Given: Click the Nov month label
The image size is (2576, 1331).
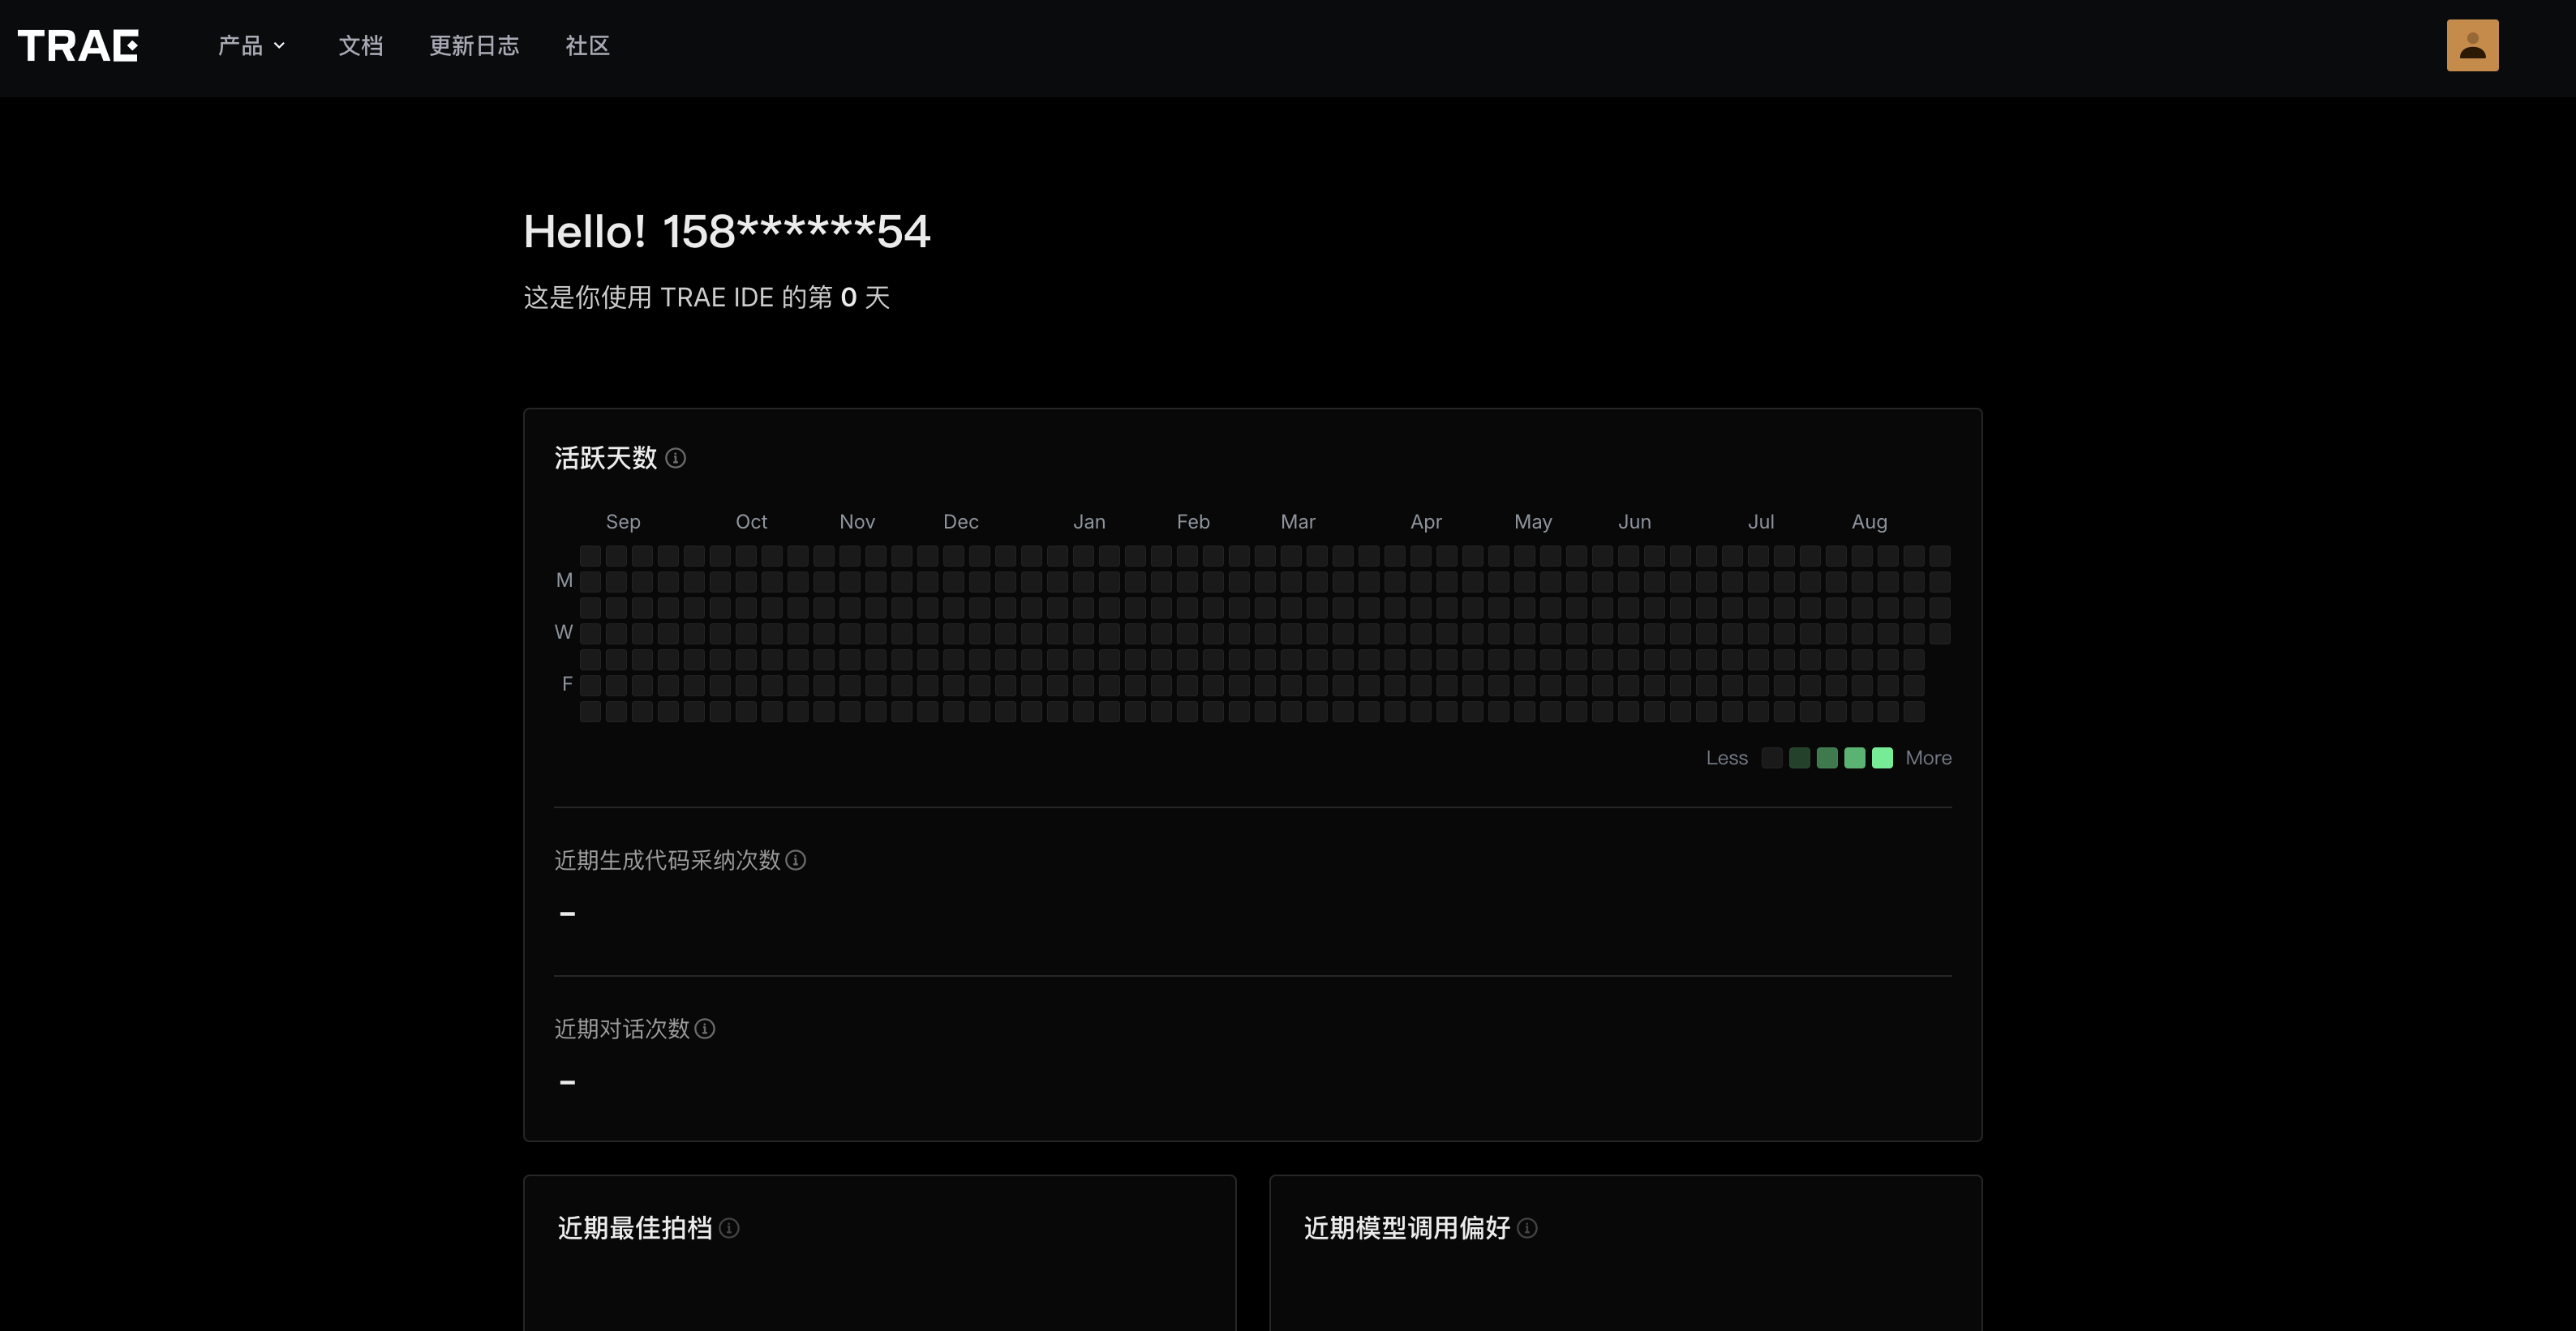Looking at the screenshot, I should pyautogui.click(x=857, y=521).
